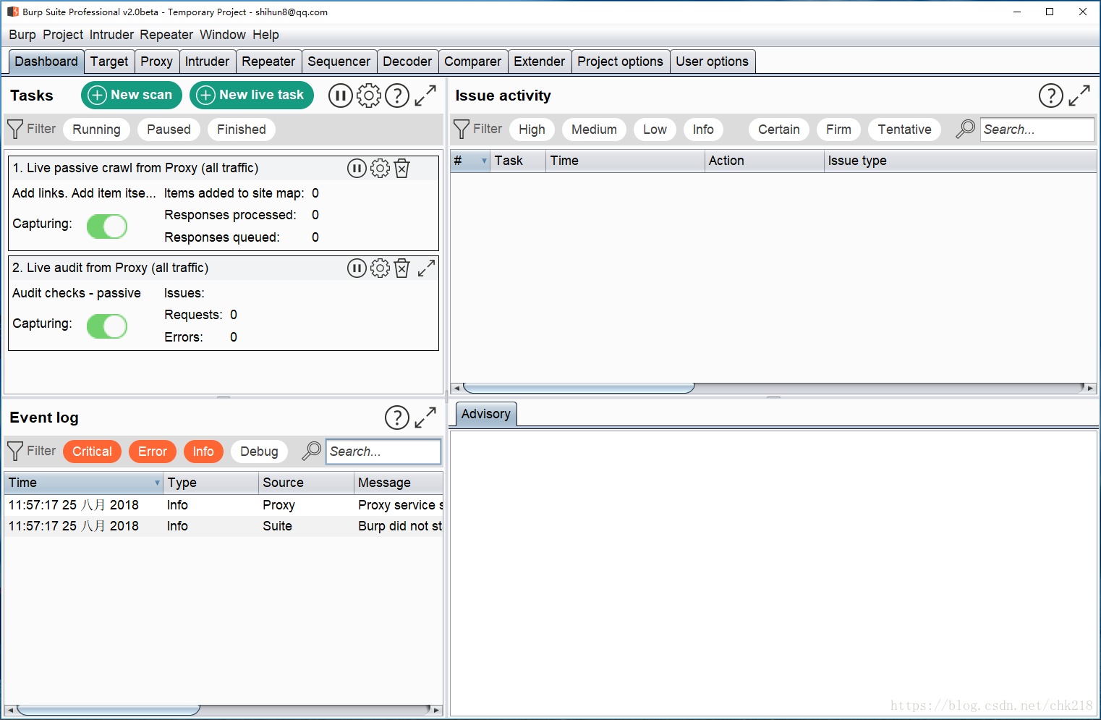Toggle Tentative confidence filter
This screenshot has width=1101, height=720.
pyautogui.click(x=904, y=130)
